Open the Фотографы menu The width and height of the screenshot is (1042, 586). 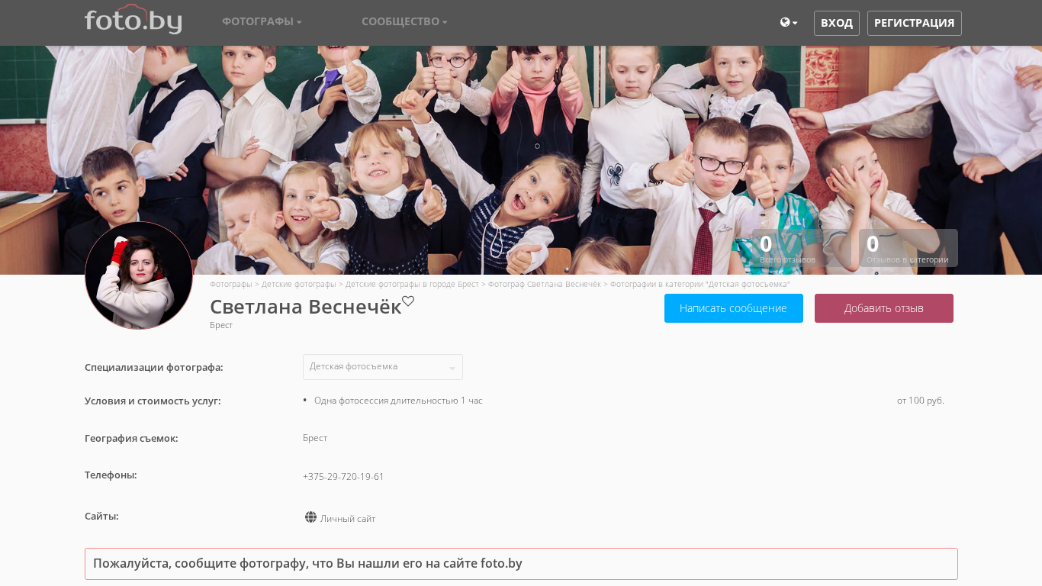pyautogui.click(x=262, y=21)
